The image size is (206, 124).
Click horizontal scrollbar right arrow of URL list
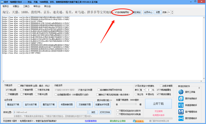pos(201,81)
